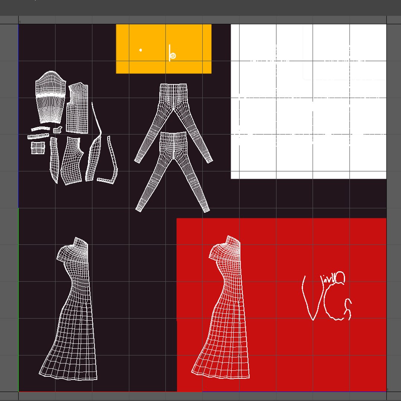Click the yellow texture rectangle
Image resolution: width=401 pixels, height=401 pixels.
click(164, 49)
